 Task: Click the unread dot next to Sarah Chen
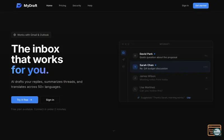(156, 65)
